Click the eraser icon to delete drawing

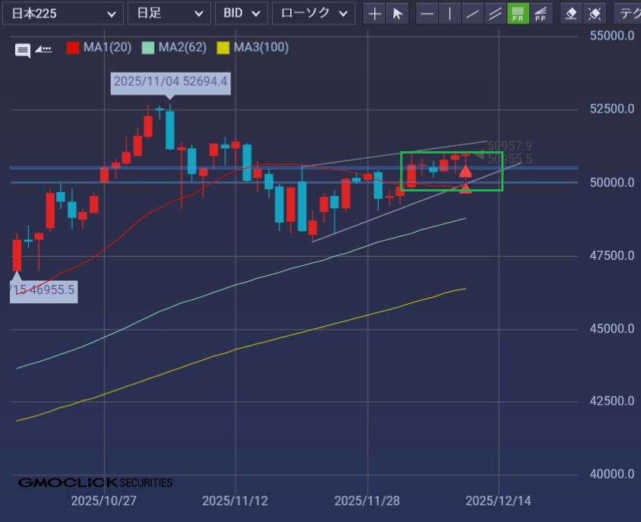(572, 14)
